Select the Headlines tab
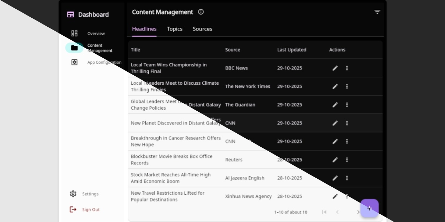 pyautogui.click(x=144, y=29)
